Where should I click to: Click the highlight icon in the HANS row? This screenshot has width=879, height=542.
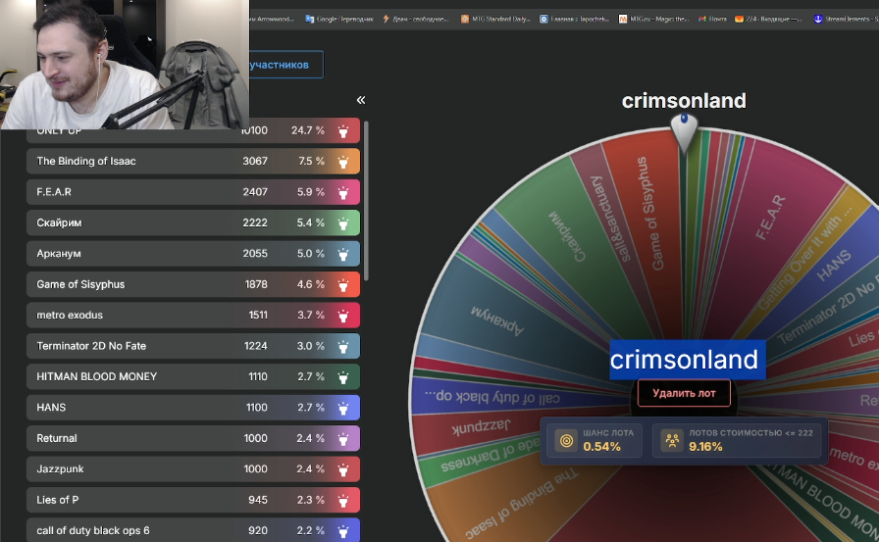(x=343, y=408)
